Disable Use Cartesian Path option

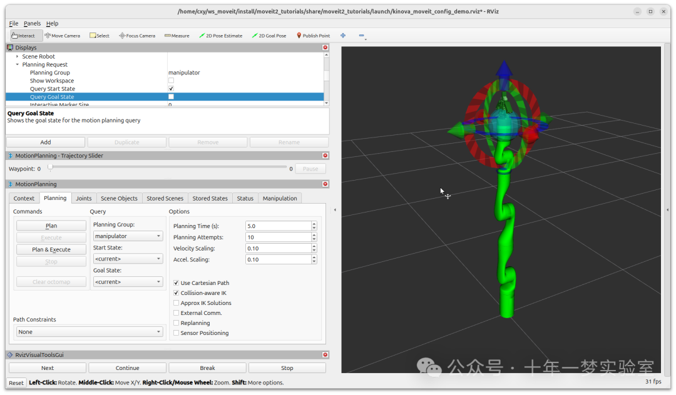[x=176, y=282]
